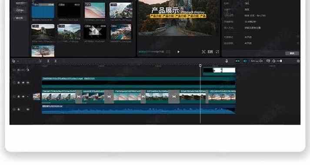
Task: Select the pink and teal beach thumbnail
Action: click(x=95, y=10)
